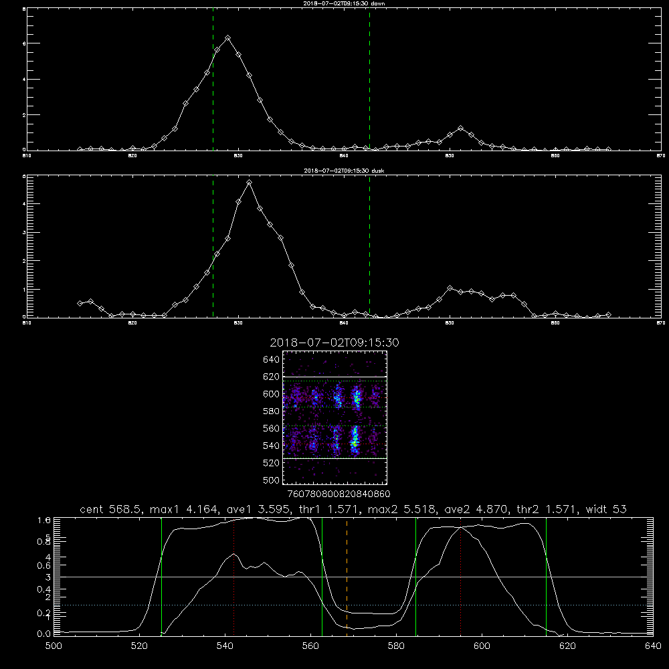Click the "540" x-axis label of the bottom plot
669x669 pixels.
(225, 646)
